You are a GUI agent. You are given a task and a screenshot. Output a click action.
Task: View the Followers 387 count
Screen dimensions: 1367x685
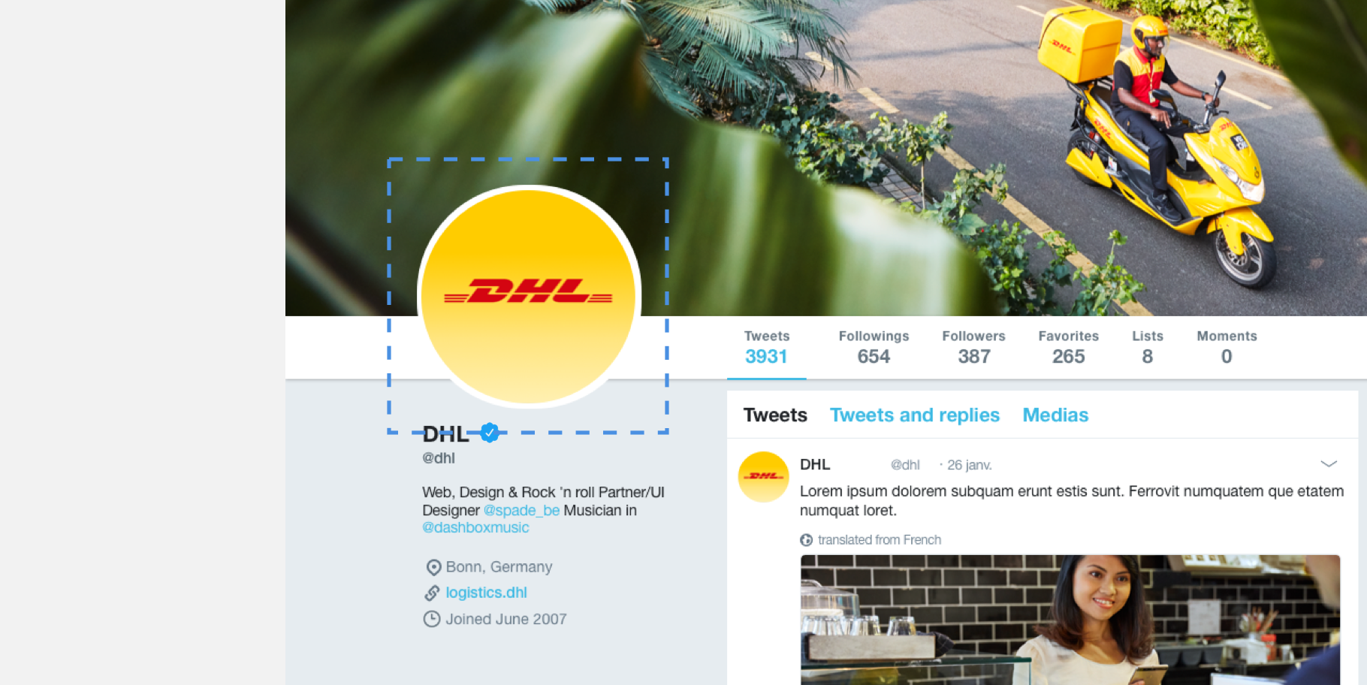click(x=973, y=348)
